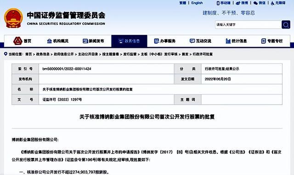Open the 专题专栏 navigation tab
Viewport: 294px width, 175px height.
[x=272, y=41]
